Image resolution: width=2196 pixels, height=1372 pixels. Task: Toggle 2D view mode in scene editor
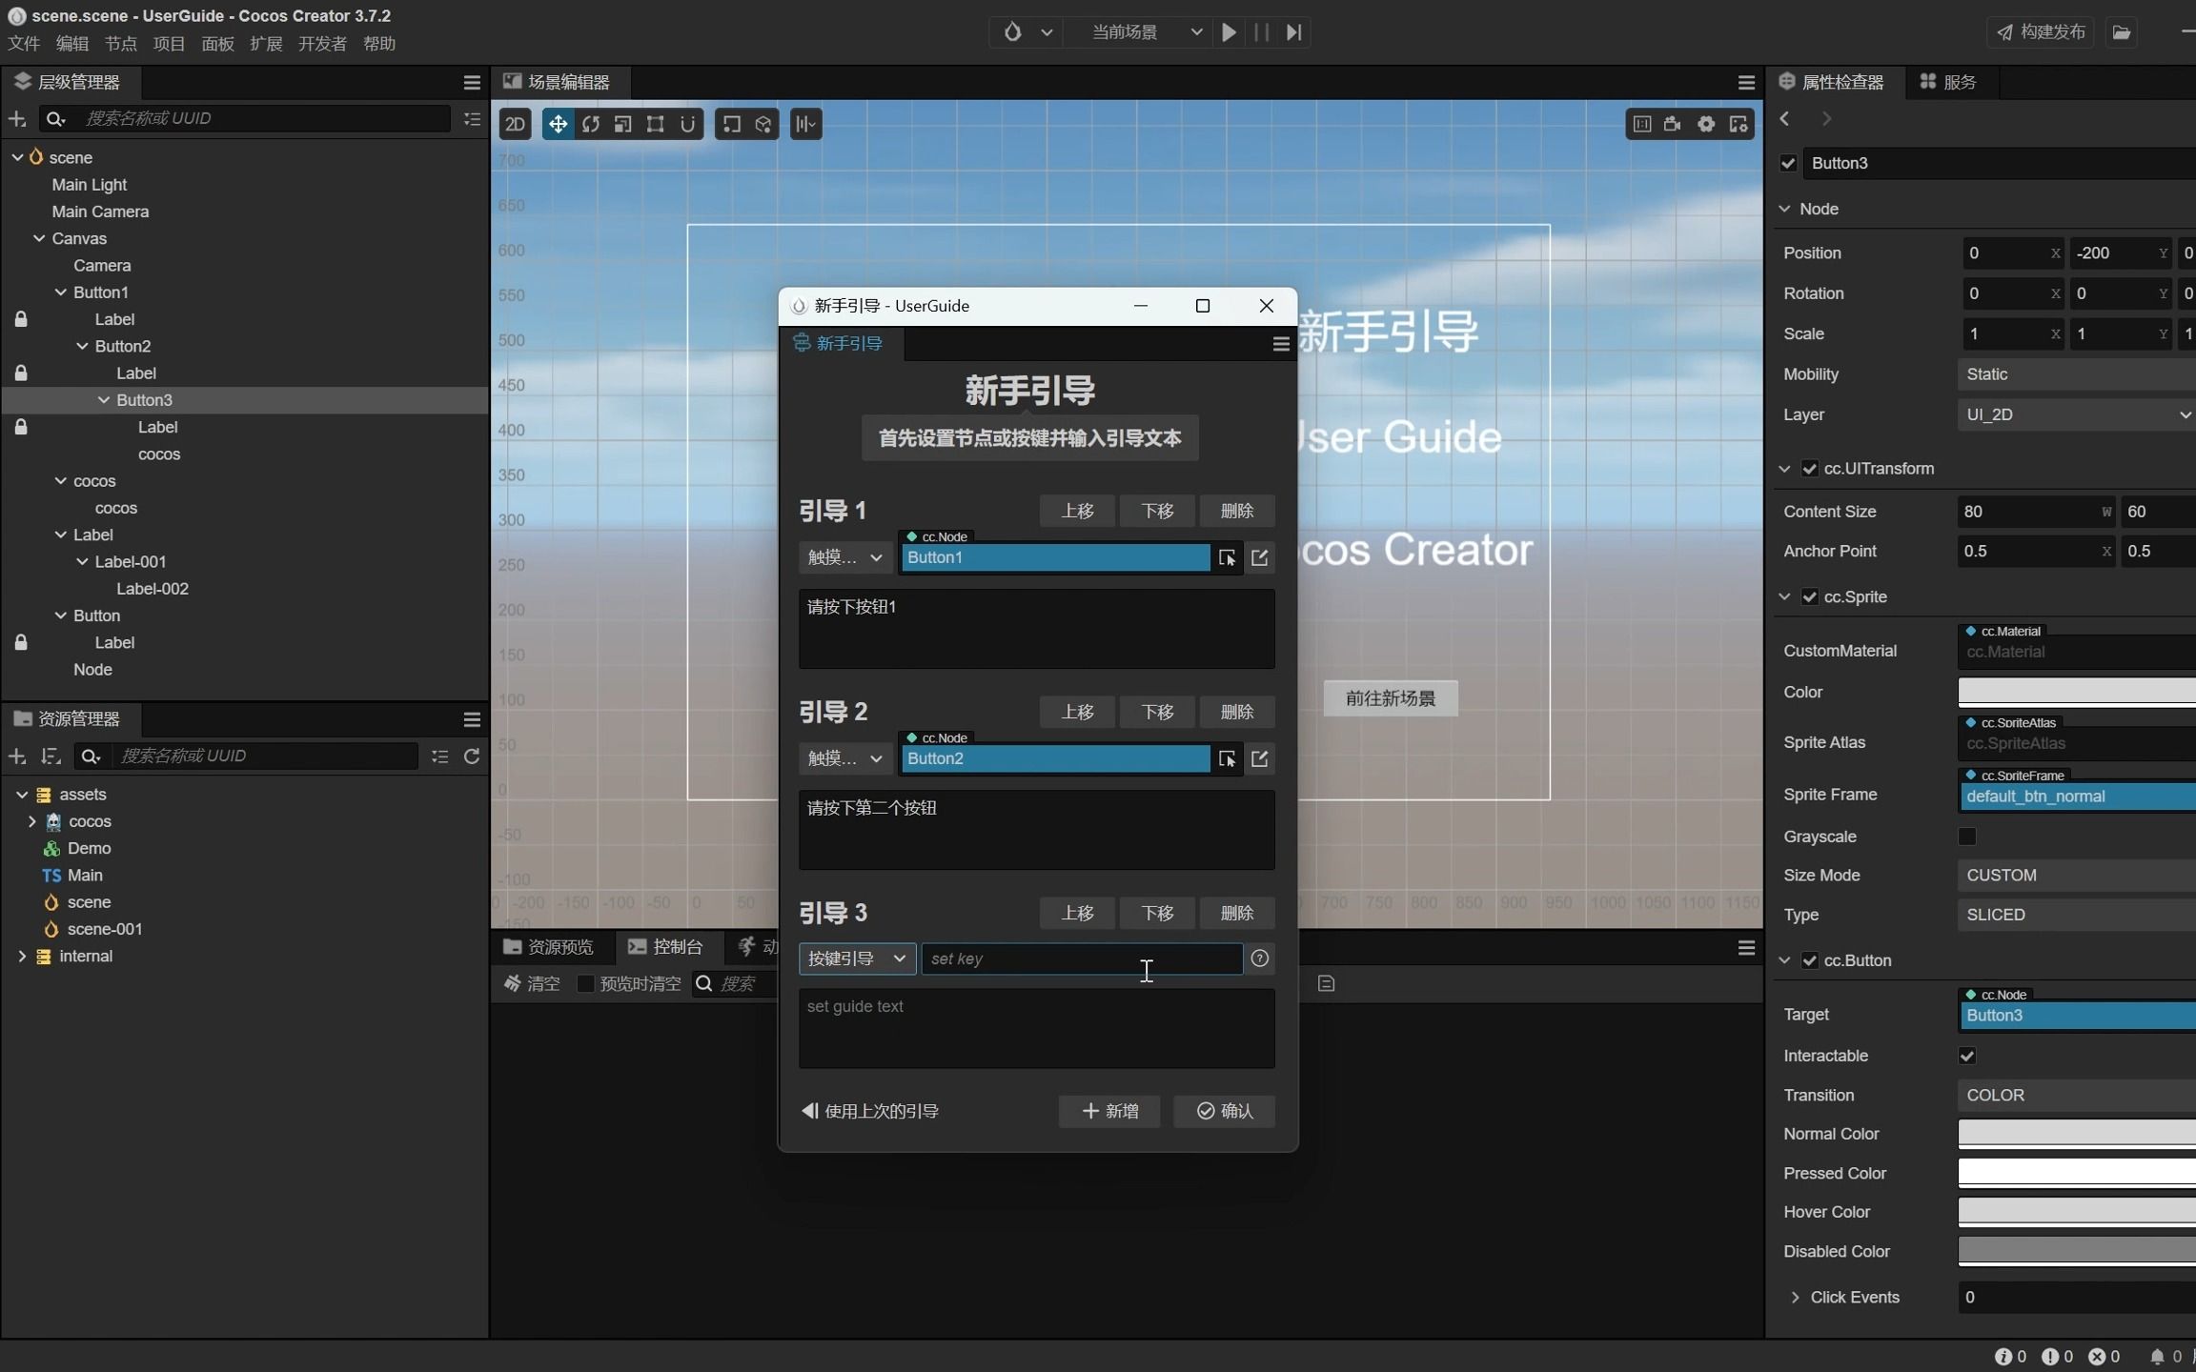[x=516, y=124]
